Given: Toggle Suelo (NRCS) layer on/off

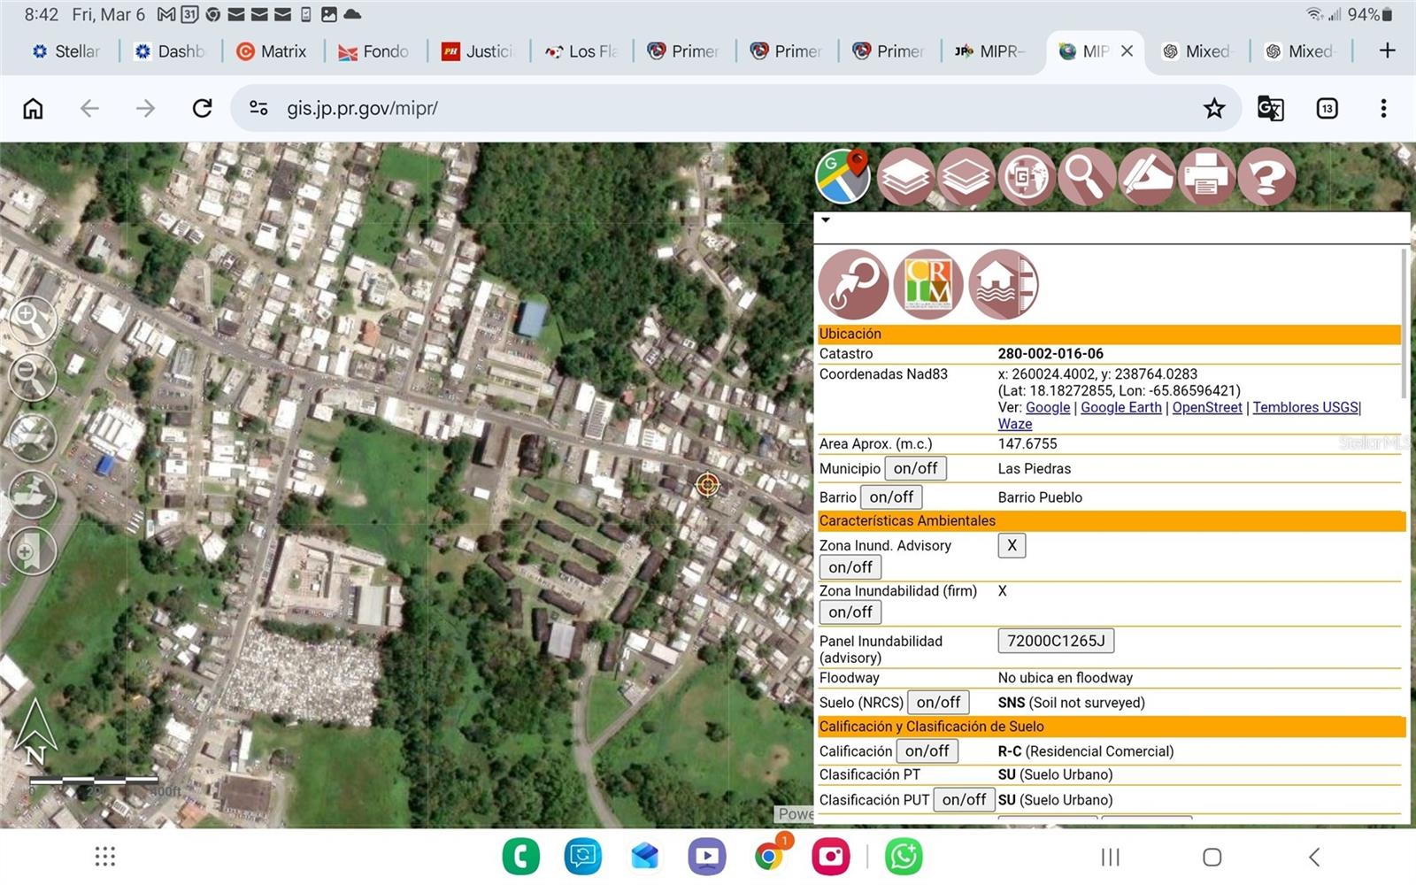Looking at the screenshot, I should (938, 703).
